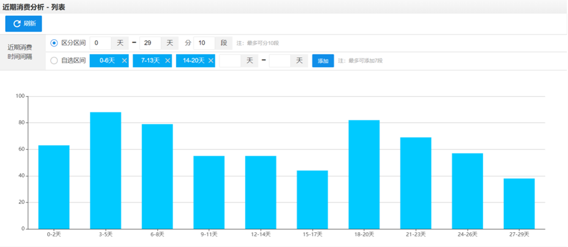Focus the start day field containing 0
This screenshot has height=247, width=568.
[x=100, y=43]
